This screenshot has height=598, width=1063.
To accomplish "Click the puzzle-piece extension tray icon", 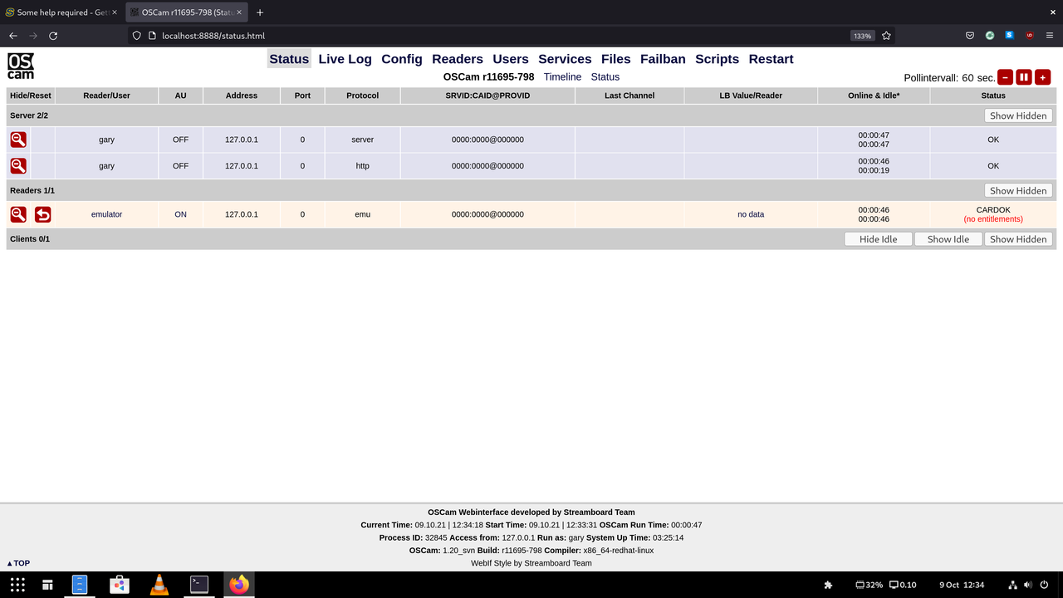I will 828,585.
